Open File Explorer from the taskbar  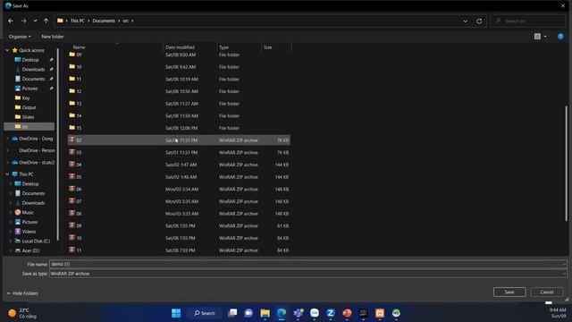(x=265, y=313)
